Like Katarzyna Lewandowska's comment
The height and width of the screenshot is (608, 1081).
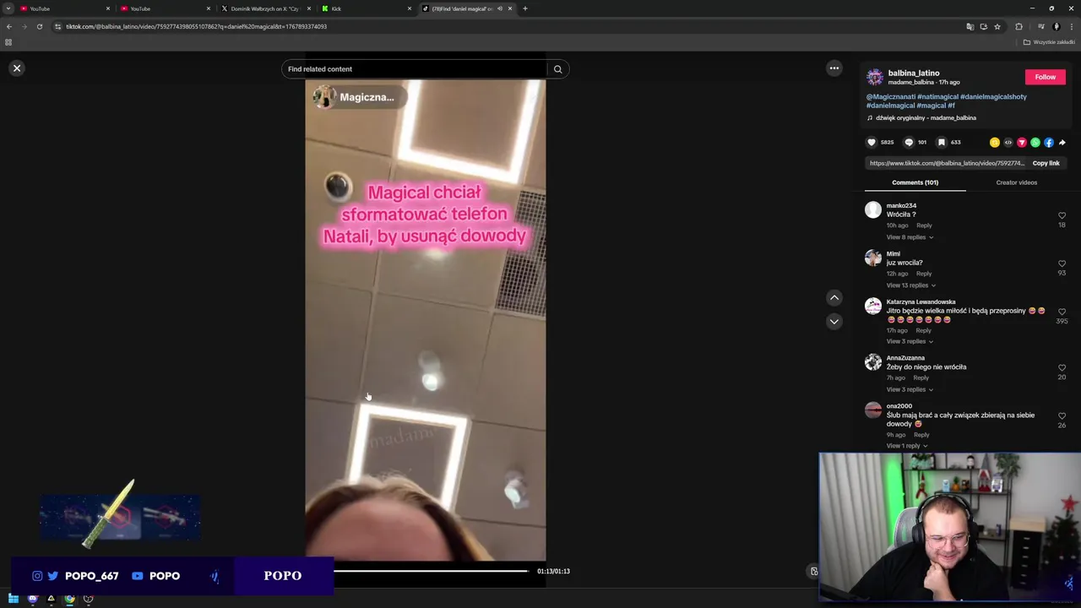[1062, 312]
